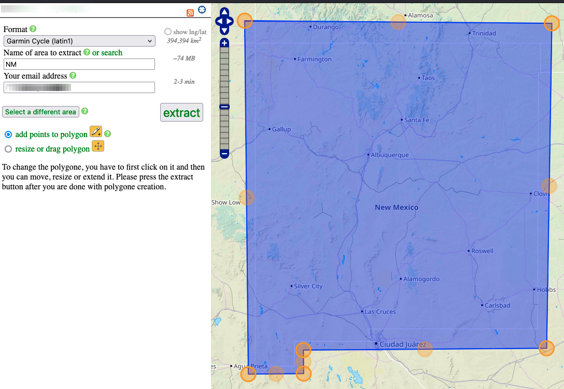Zoom in with the plus button
Viewport: 564px width, 389px height.
[x=224, y=43]
